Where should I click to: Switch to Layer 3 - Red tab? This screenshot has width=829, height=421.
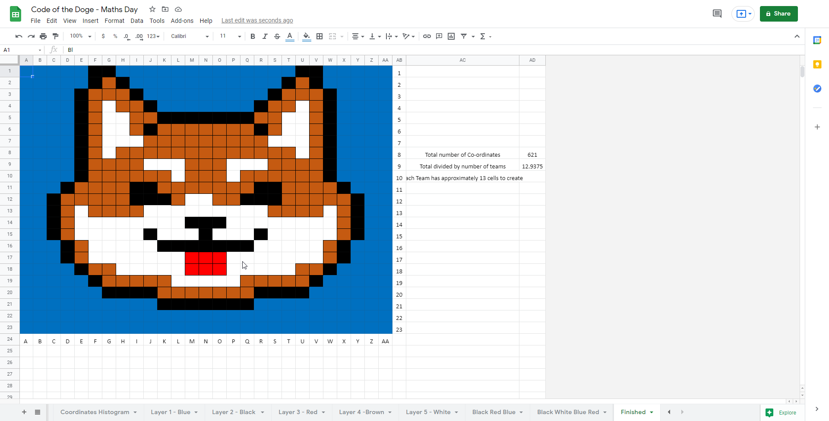point(301,412)
